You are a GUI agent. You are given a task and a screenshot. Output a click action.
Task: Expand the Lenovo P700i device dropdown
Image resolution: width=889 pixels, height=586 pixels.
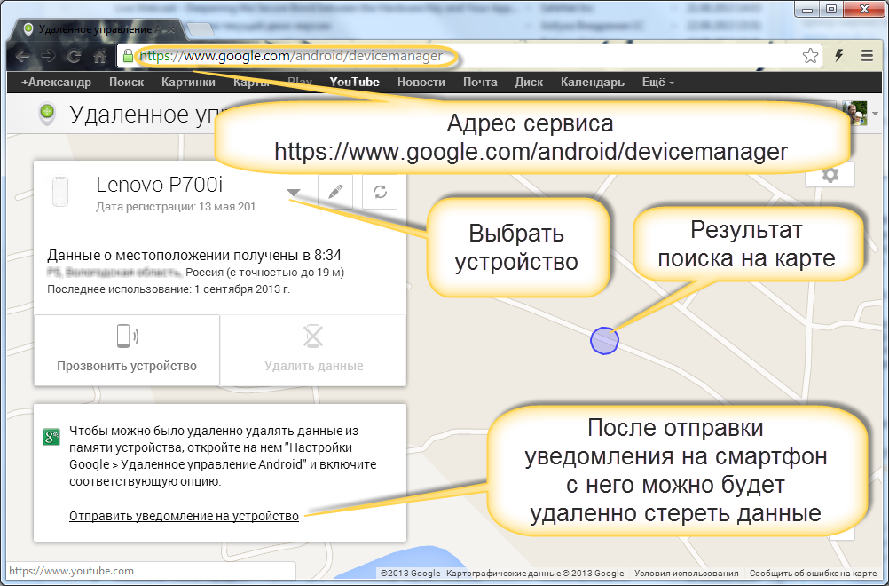[x=294, y=192]
